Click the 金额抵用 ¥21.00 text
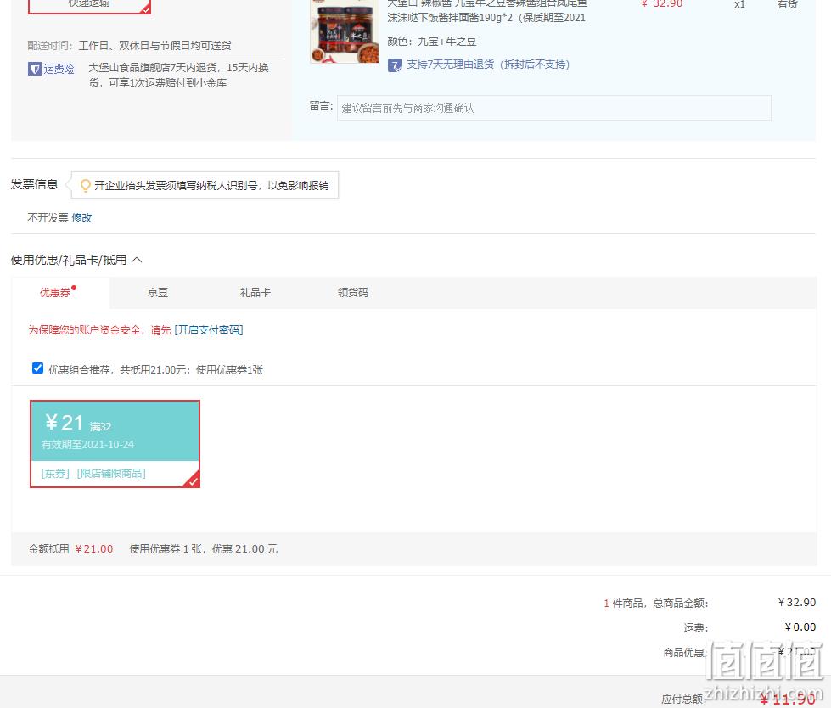The height and width of the screenshot is (708, 831). pos(71,549)
